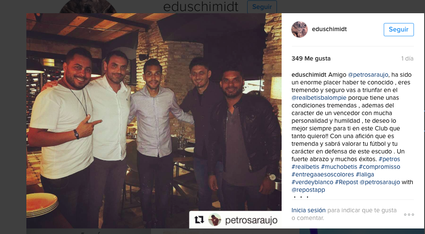Click the #muchobetis hashtag
Image resolution: width=425 pixels, height=234 pixels.
(x=339, y=167)
